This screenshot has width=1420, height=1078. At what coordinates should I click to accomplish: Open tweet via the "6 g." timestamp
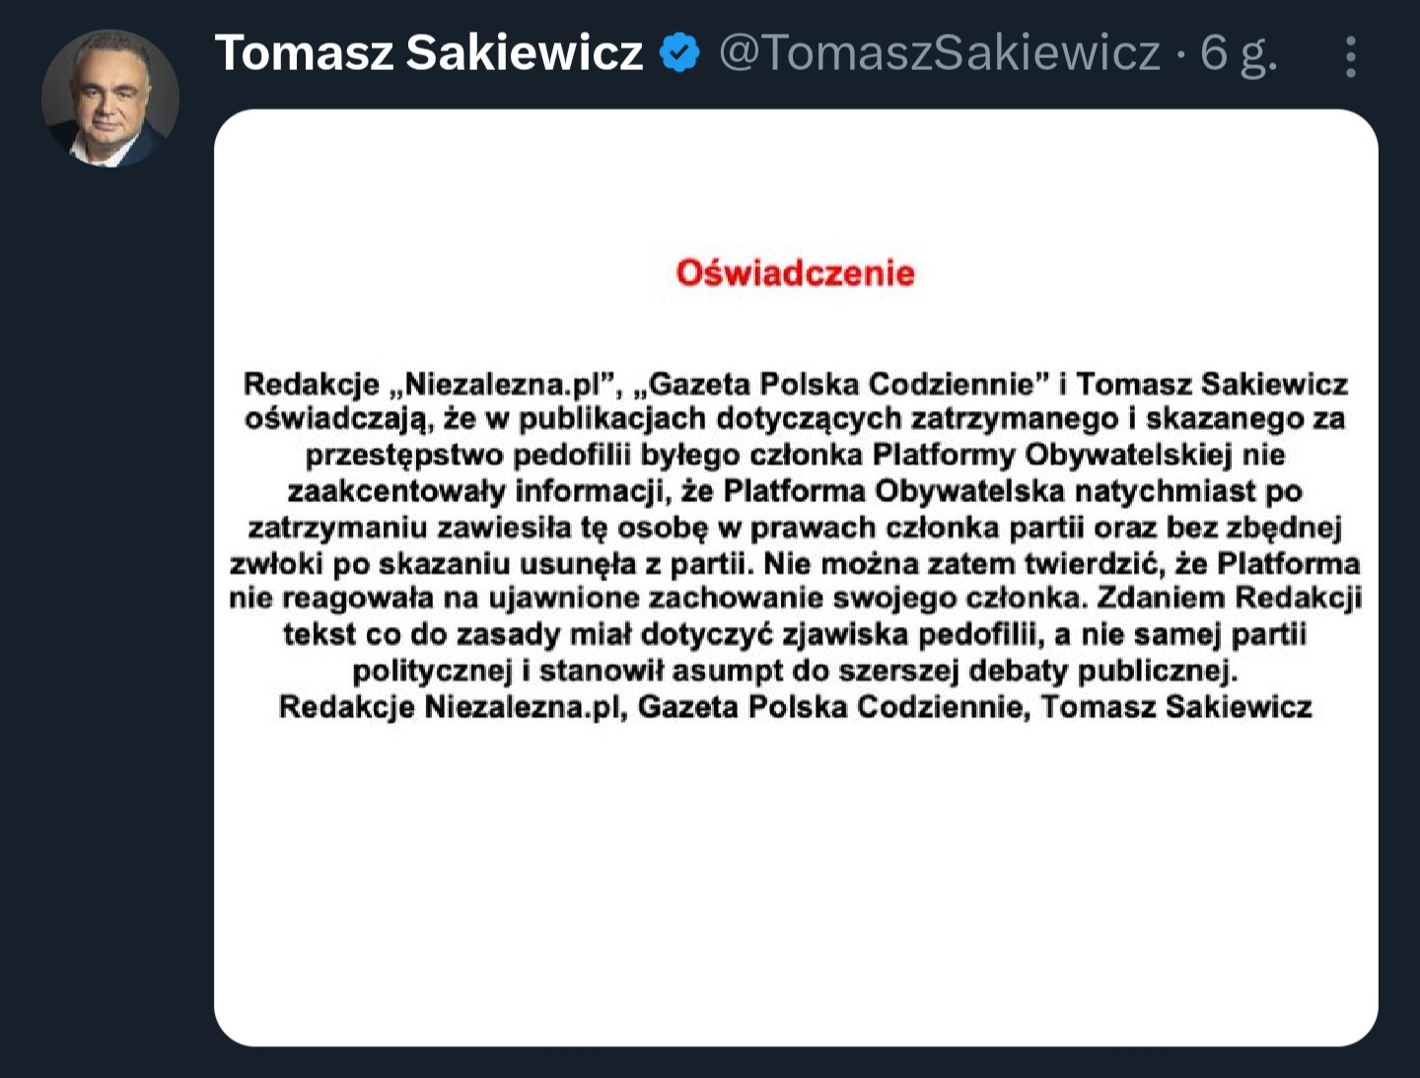pos(1239,52)
